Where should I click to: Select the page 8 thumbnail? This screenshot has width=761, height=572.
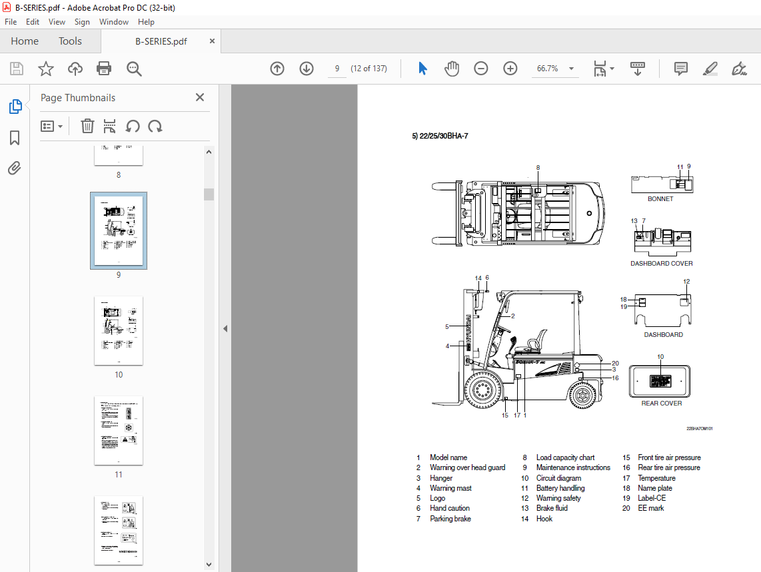(119, 154)
